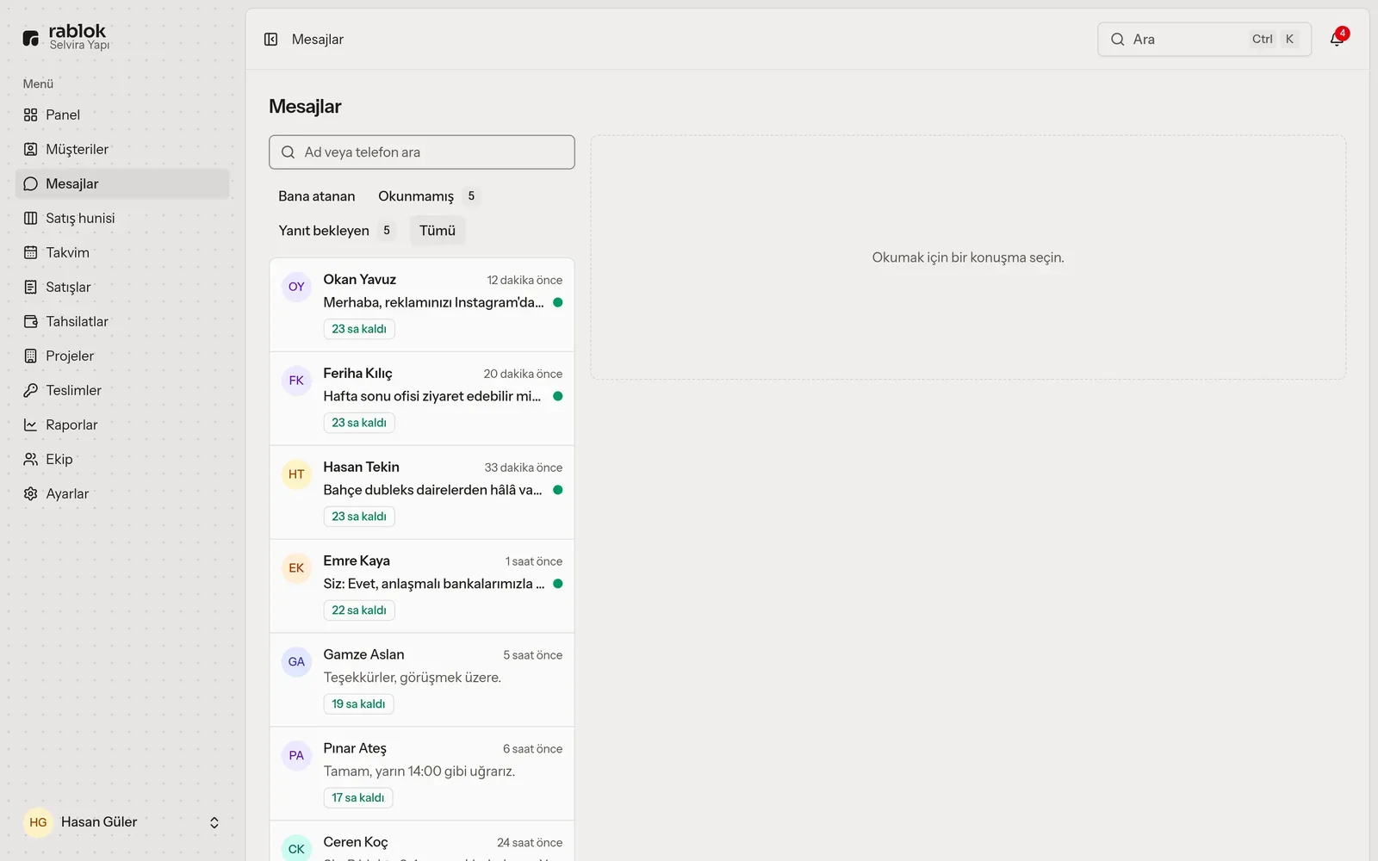Click 22 sa kaldı badge on Emre Kaya
The height and width of the screenshot is (861, 1378).
[359, 610]
